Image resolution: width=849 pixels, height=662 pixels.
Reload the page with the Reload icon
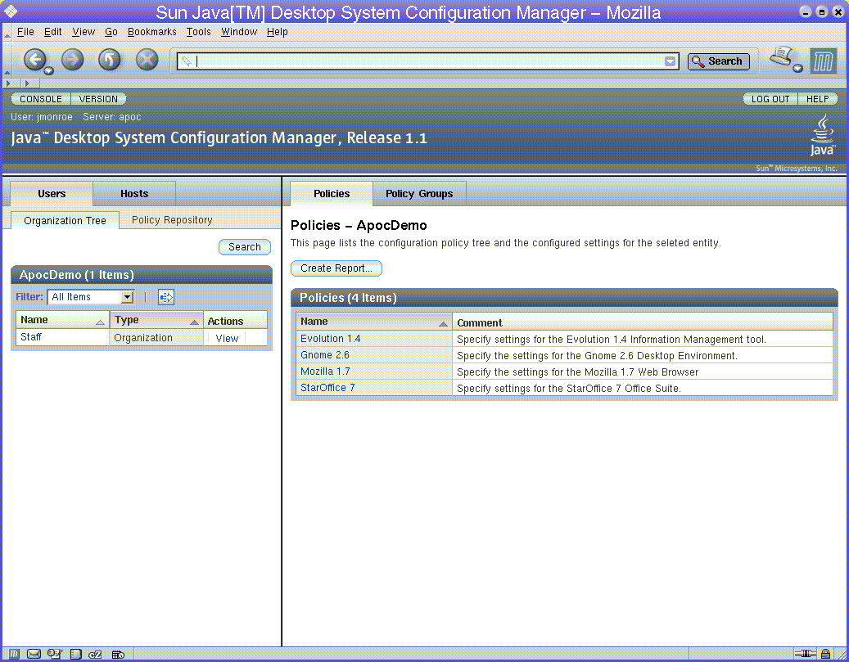(x=110, y=60)
